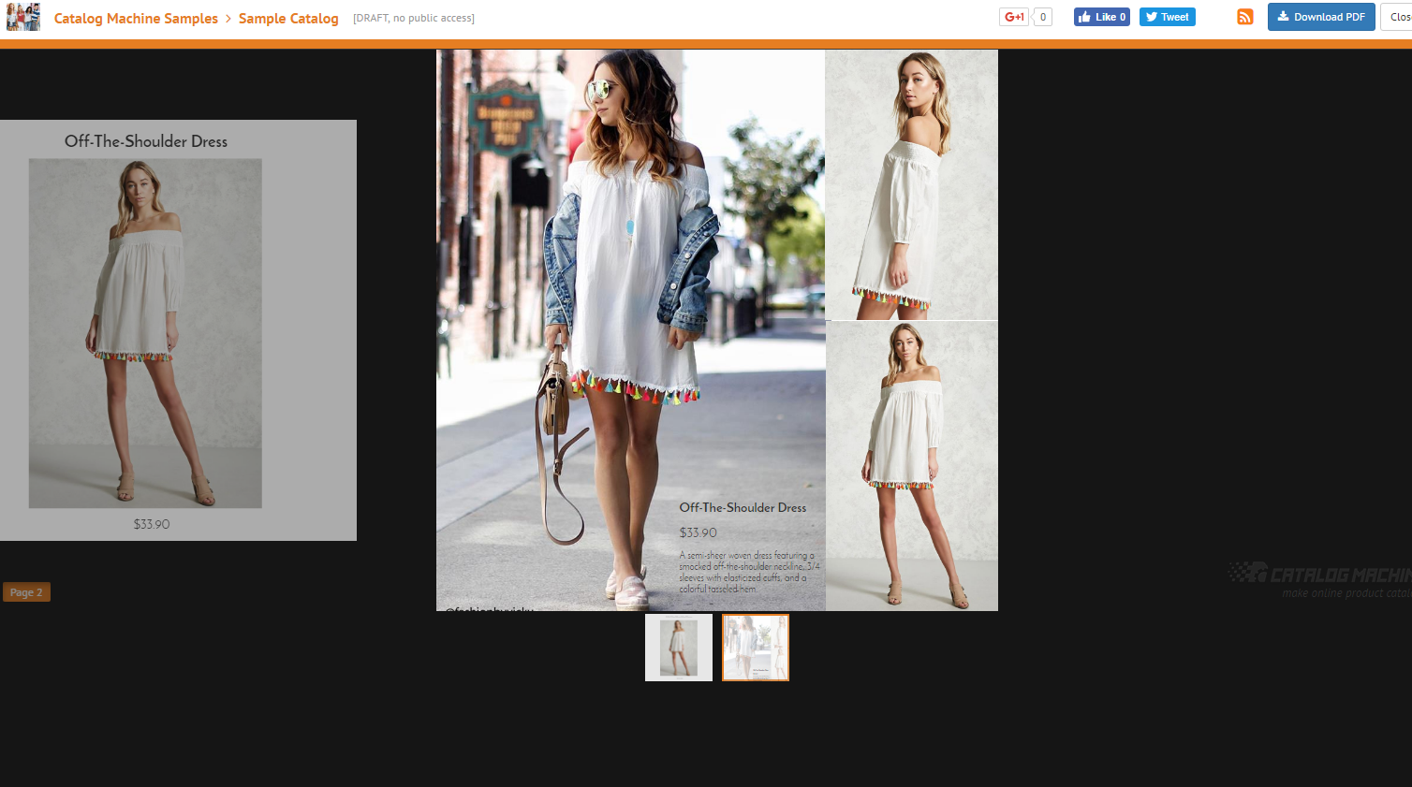Click the G+1 share counter
This screenshot has width=1412, height=787.
(1042, 16)
